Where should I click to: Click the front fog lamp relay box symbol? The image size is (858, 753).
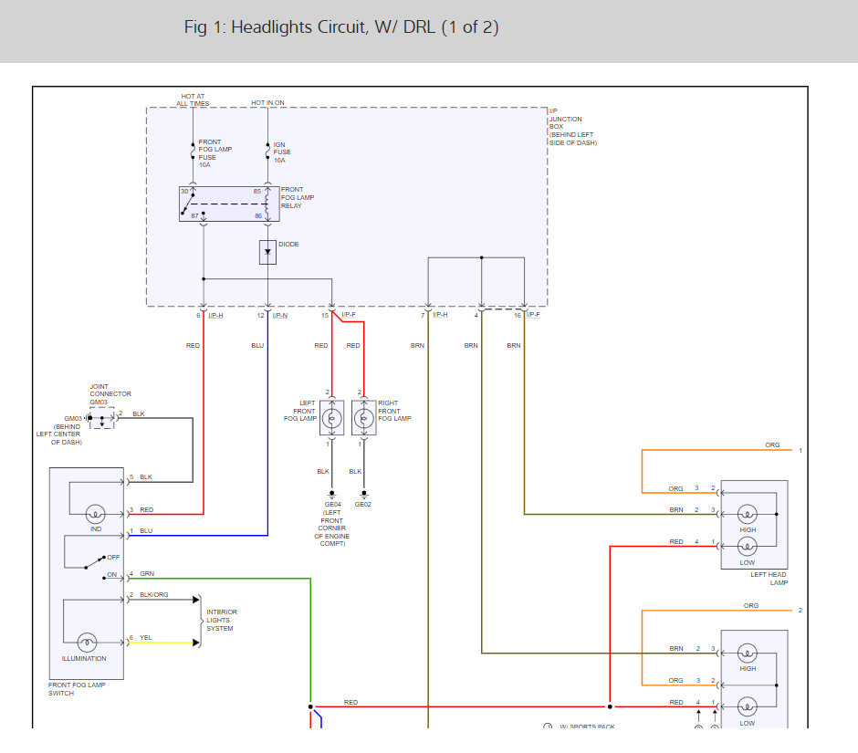tap(229, 204)
